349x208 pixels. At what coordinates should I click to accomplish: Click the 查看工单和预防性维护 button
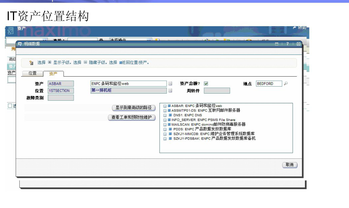pyautogui.click(x=132, y=118)
